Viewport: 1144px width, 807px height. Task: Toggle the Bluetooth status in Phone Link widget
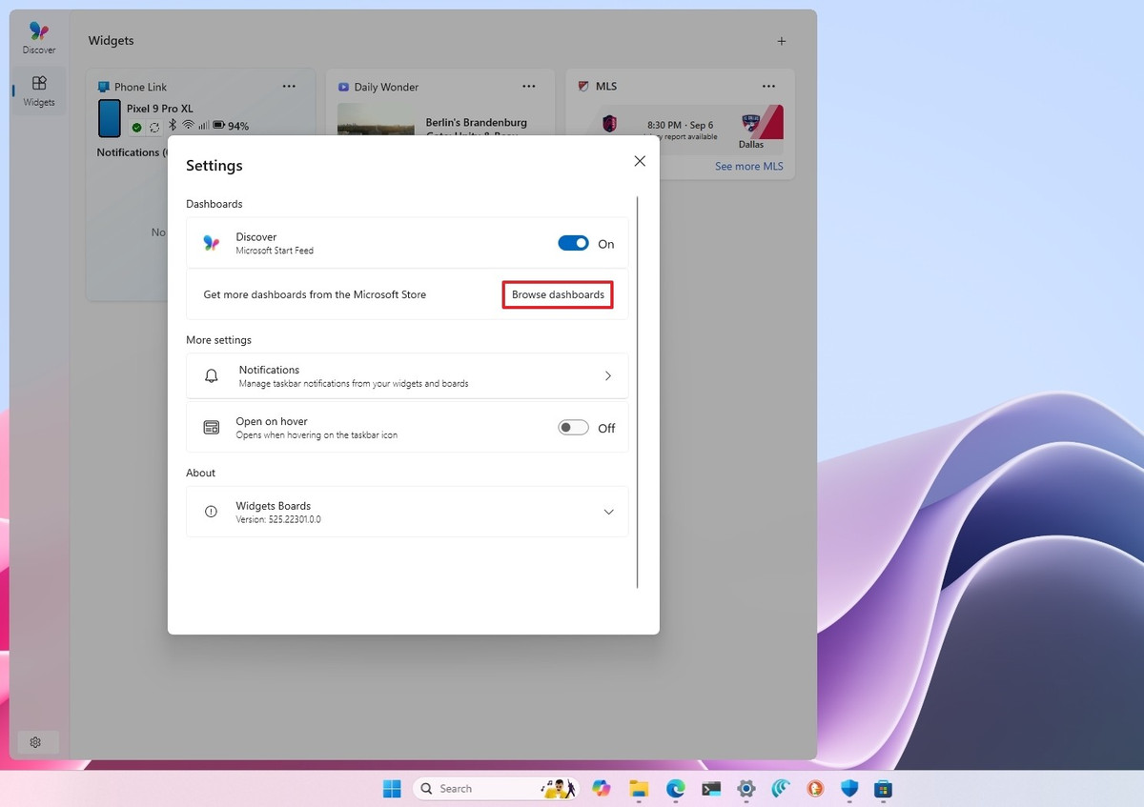172,125
